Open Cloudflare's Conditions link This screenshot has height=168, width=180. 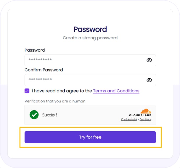145,119
